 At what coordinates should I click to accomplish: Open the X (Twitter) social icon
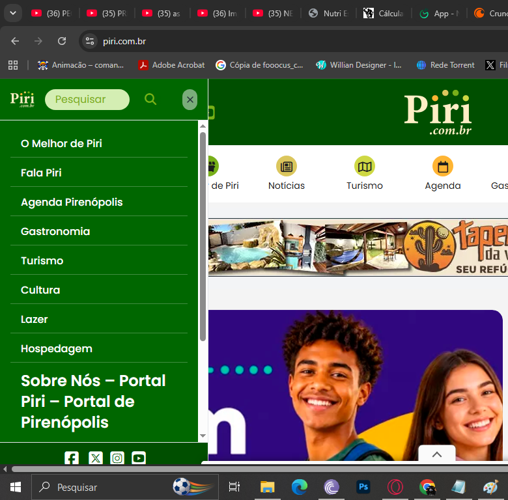(x=96, y=458)
